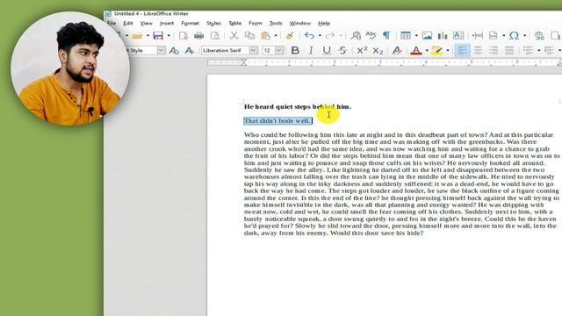Expand the Undo history dropdown arrow

pos(320,36)
